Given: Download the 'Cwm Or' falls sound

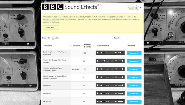Looking at the screenshot, I should 134,69.
